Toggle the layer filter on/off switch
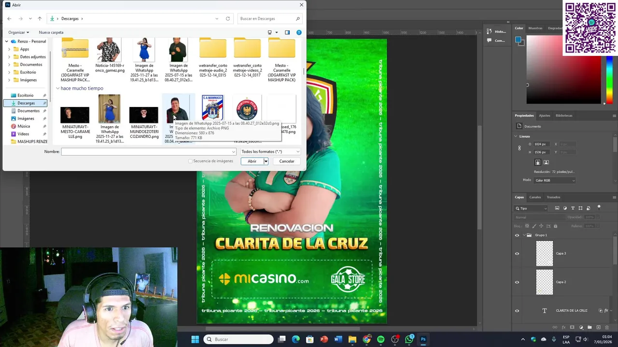The image size is (618, 347). [x=599, y=207]
